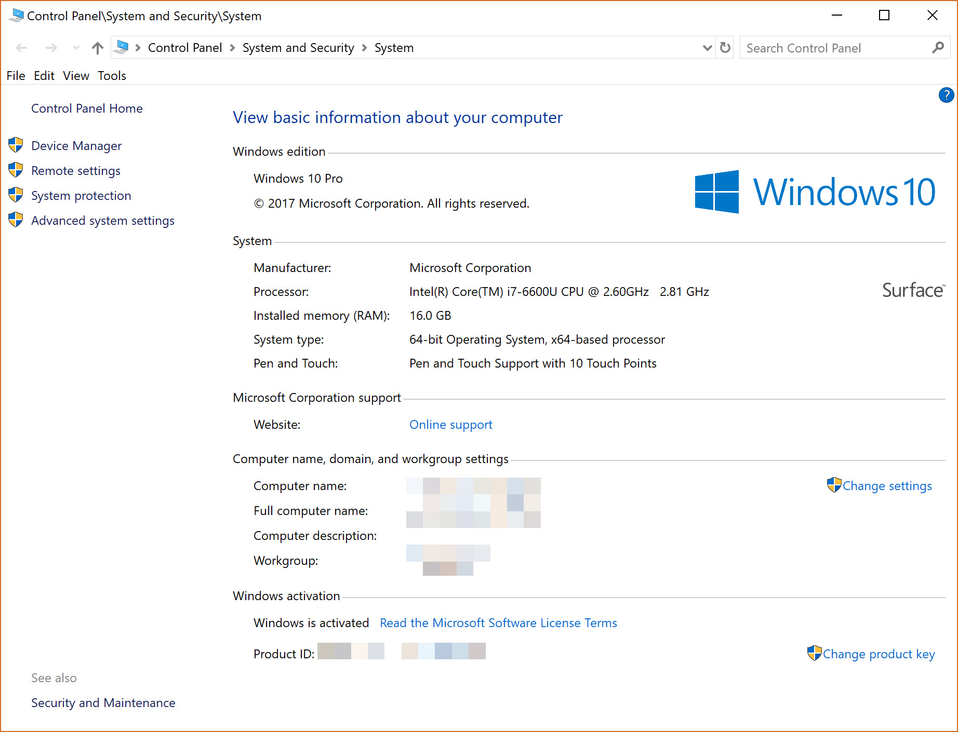Go to Control Panel Home
This screenshot has height=732, width=958.
[87, 108]
